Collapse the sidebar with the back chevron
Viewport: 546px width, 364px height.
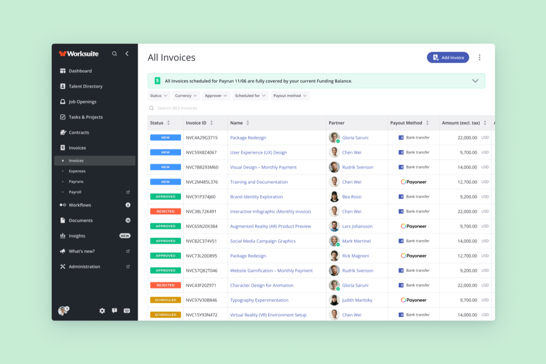point(127,53)
